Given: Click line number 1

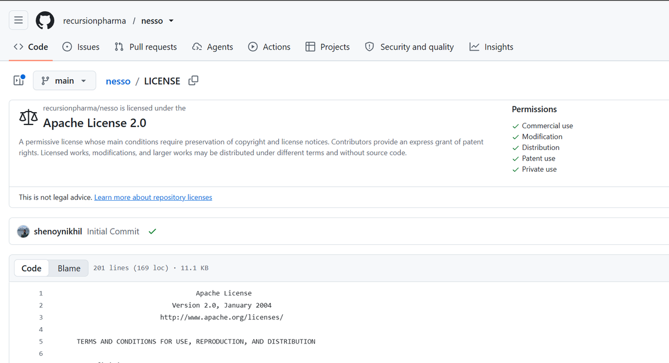Looking at the screenshot, I should tap(41, 293).
